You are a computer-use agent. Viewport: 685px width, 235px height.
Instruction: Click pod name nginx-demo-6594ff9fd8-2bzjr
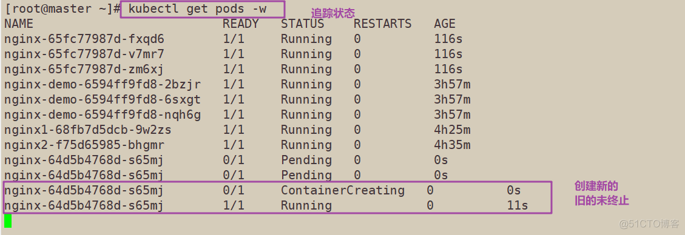coord(103,85)
